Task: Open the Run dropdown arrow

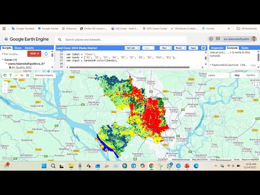Action: 171,48
